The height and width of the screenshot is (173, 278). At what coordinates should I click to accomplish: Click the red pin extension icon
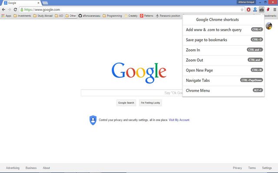(268, 10)
